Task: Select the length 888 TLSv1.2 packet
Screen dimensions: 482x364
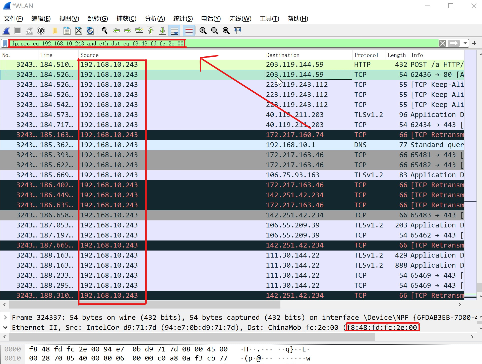Action: tap(232, 265)
